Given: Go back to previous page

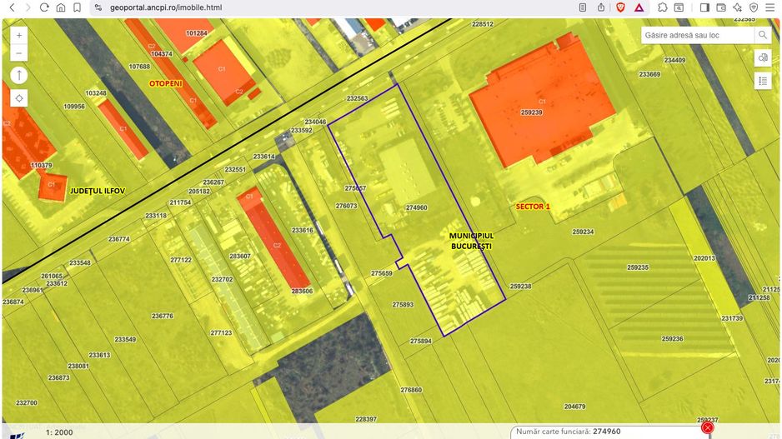Looking at the screenshot, I should pos(12,7).
